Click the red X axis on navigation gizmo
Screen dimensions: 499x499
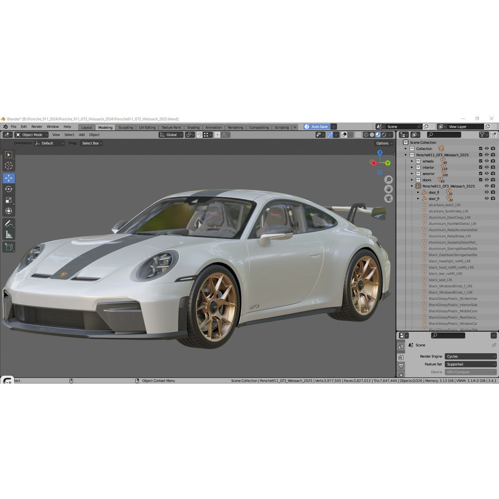374,163
